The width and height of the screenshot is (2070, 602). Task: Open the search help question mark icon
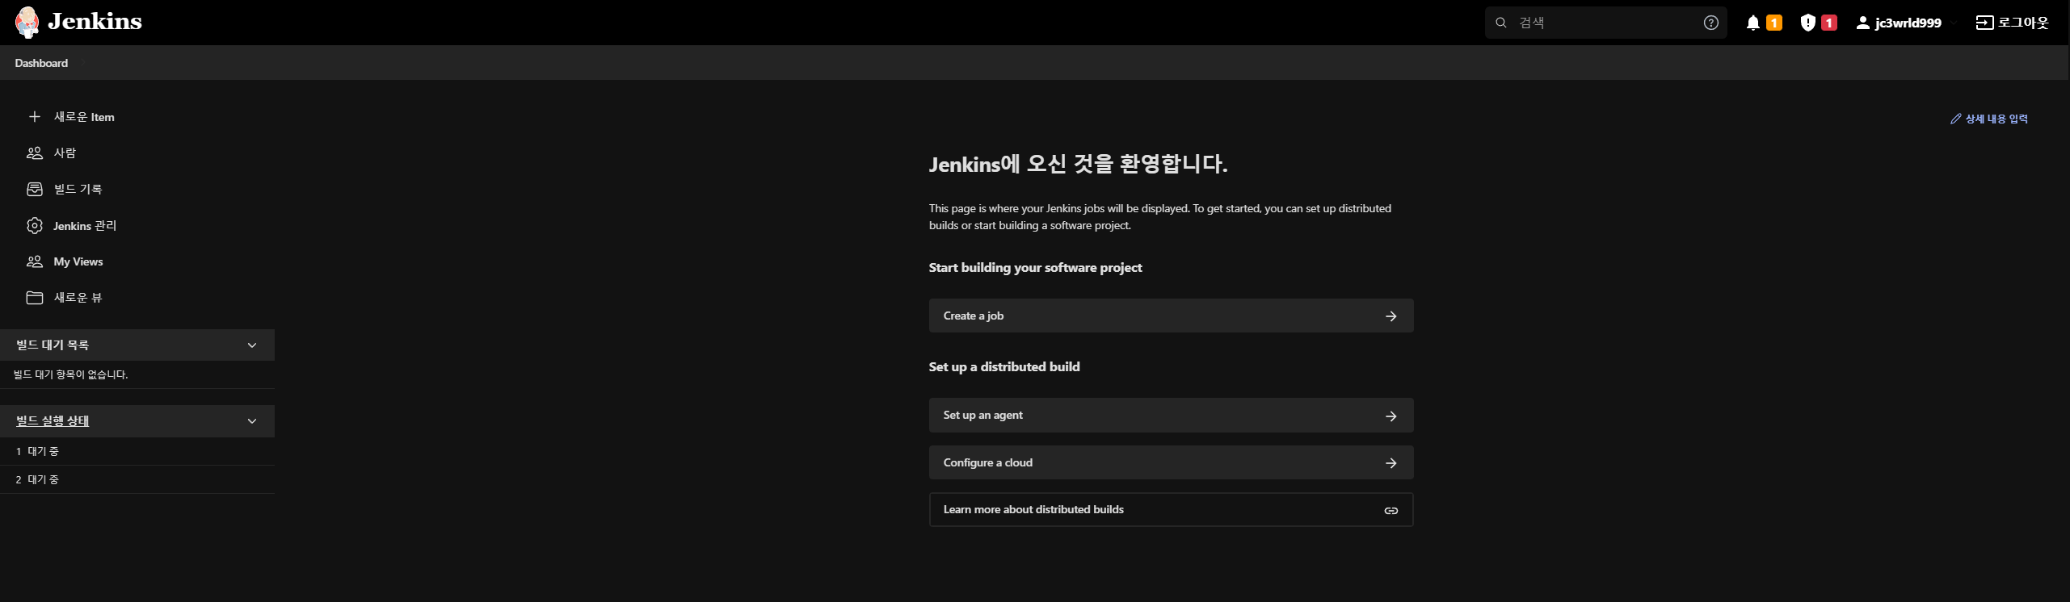(1710, 23)
